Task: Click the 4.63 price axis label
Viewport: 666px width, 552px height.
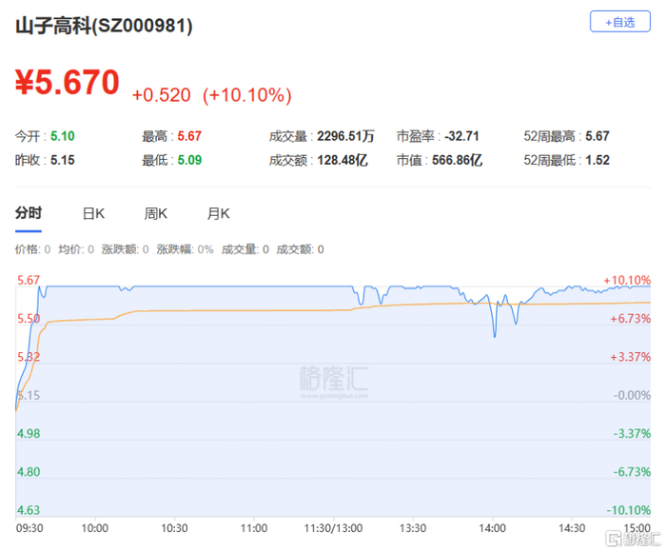Action: (29, 510)
